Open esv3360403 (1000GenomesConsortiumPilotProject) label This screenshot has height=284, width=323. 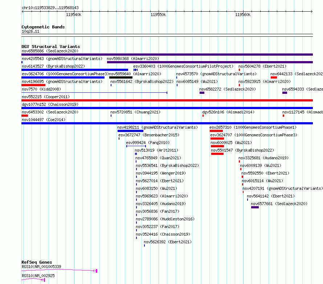coord(183,66)
